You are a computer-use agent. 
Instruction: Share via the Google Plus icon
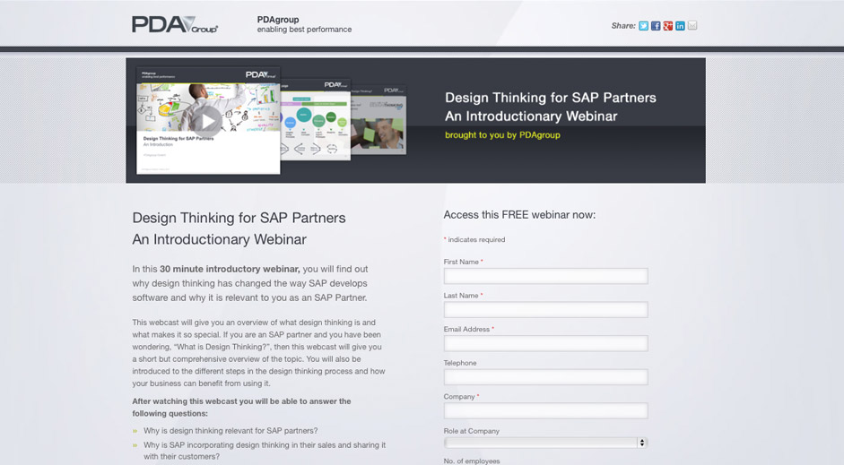coord(668,26)
